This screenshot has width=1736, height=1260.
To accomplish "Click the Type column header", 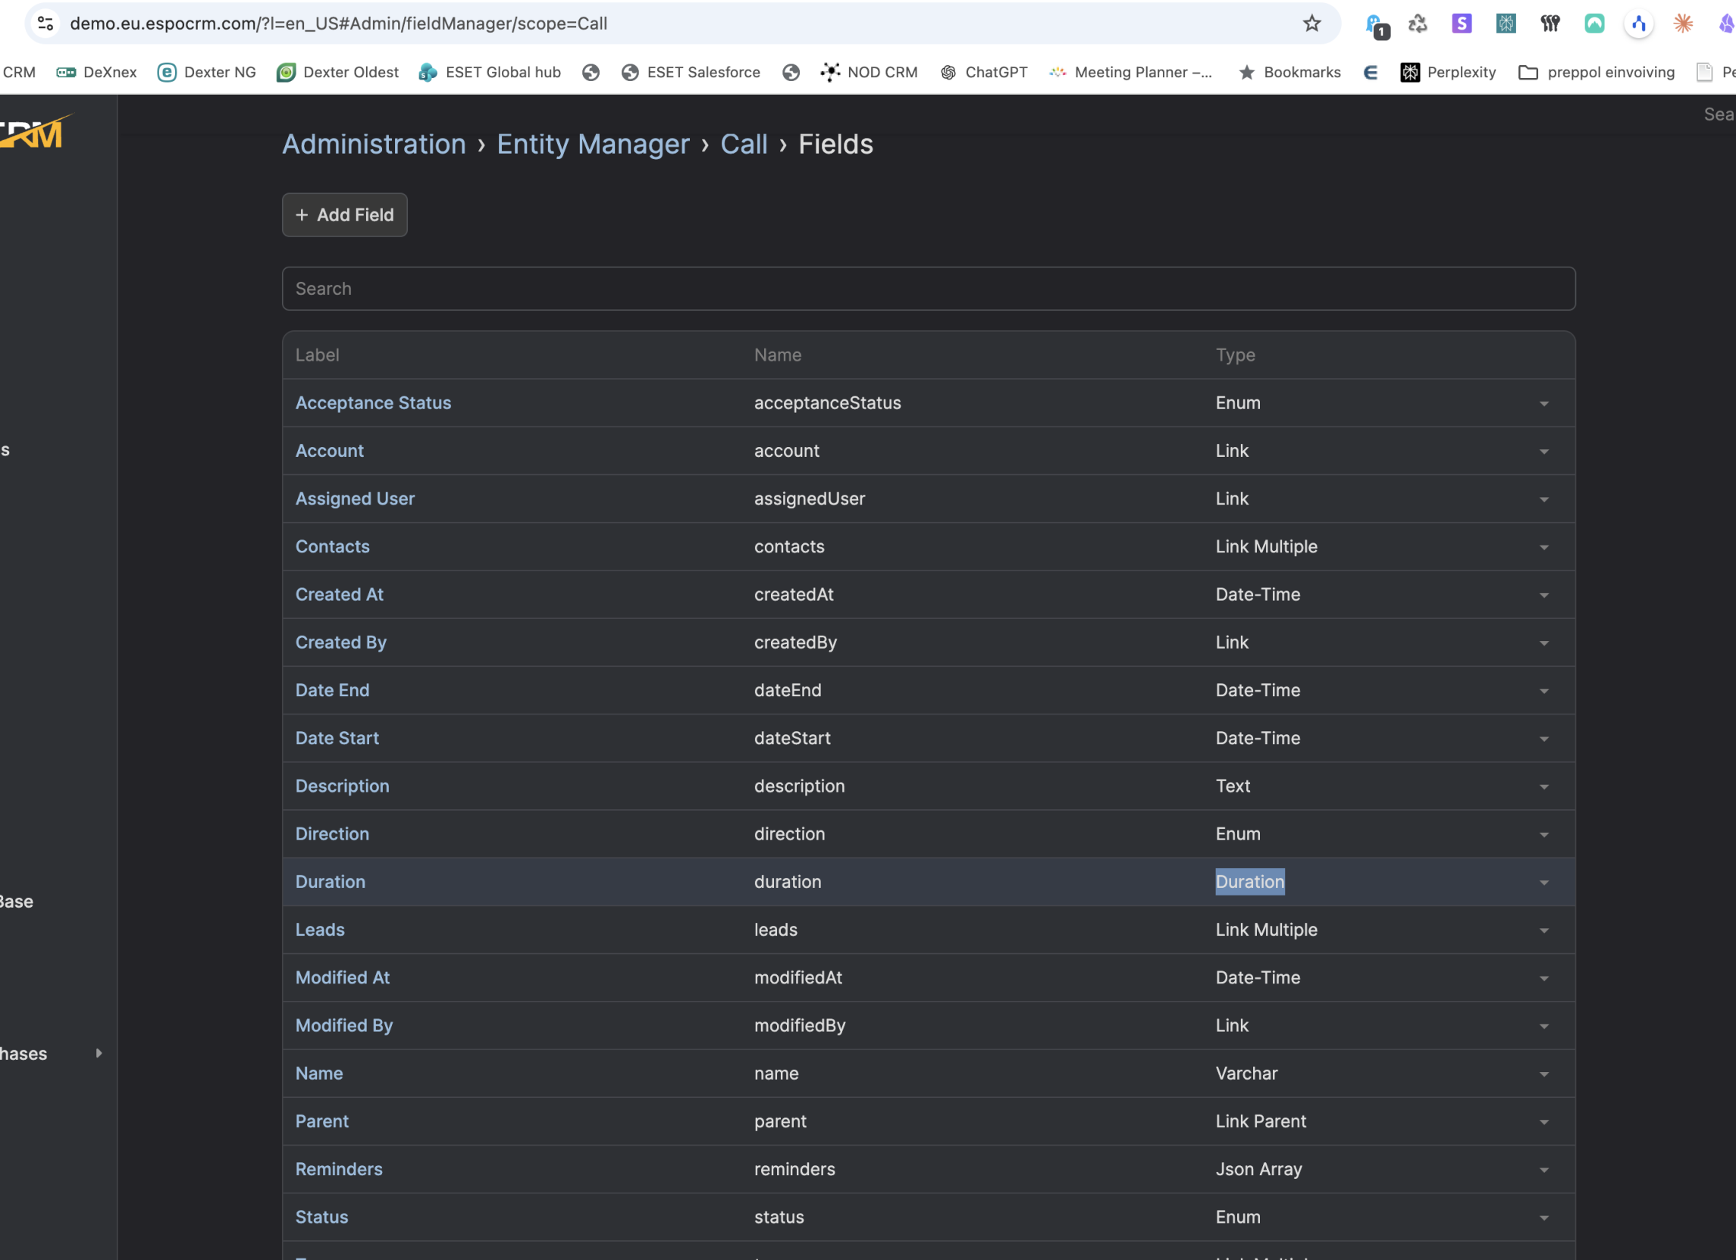I will [x=1235, y=355].
